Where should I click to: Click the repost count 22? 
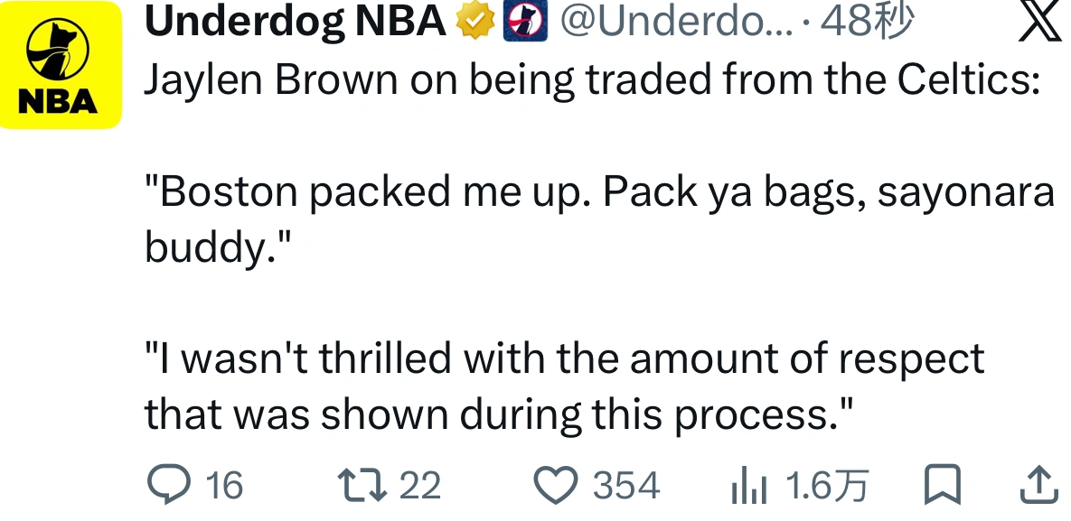(x=420, y=486)
